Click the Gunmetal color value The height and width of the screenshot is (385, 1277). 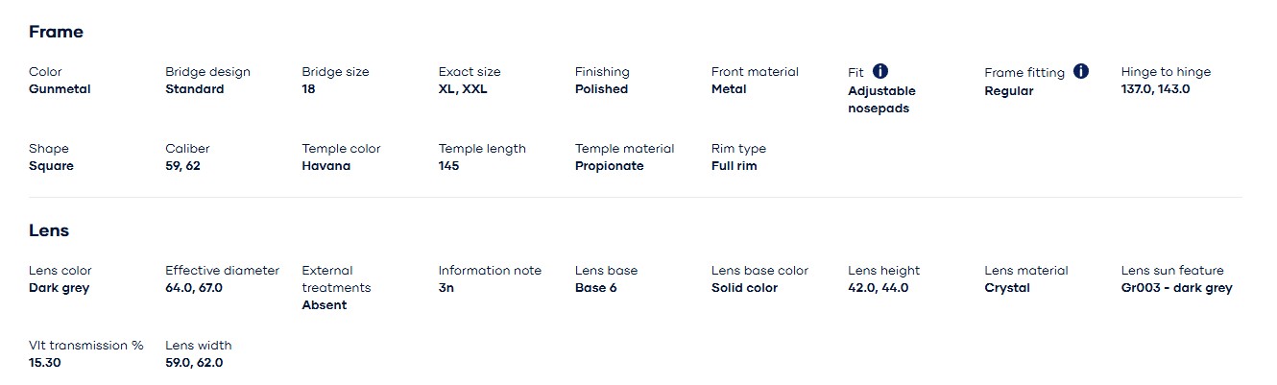coord(60,89)
